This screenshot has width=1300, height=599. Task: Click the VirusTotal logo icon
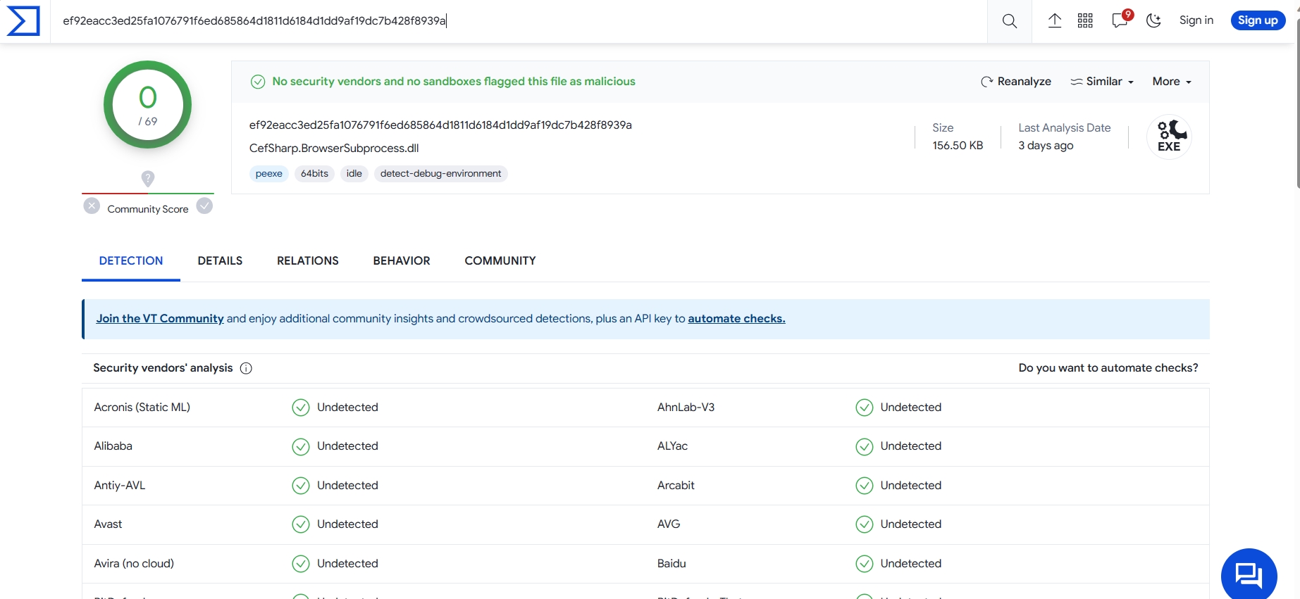[x=23, y=21]
